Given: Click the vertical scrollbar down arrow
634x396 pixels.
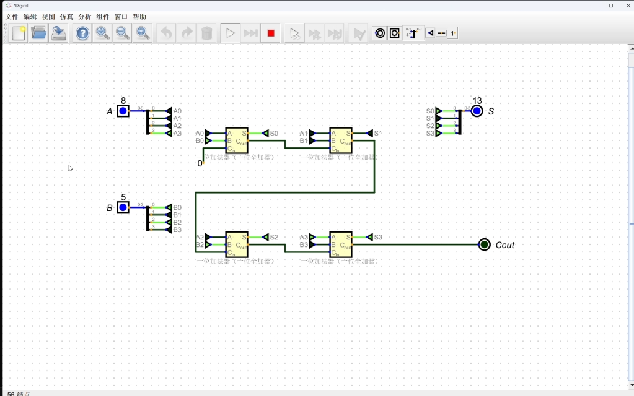Looking at the screenshot, I should tap(631, 385).
